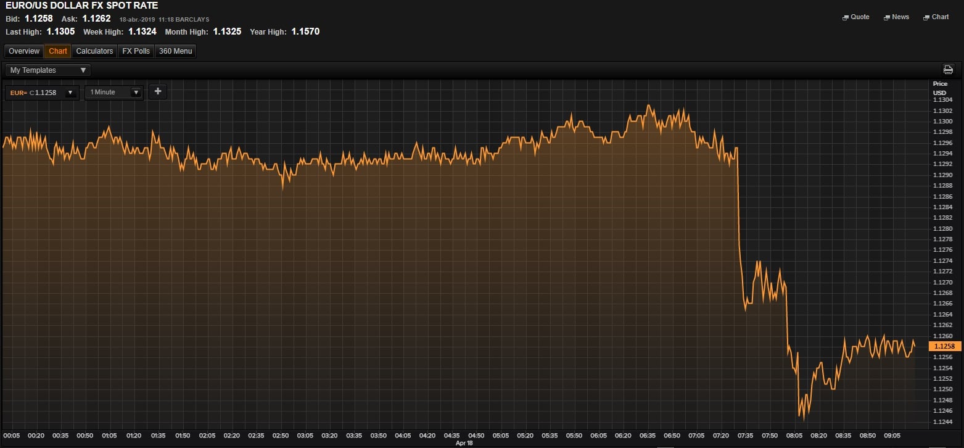The width and height of the screenshot is (964, 448).
Task: Click the 1.1244 price axis label
Action: point(942,422)
